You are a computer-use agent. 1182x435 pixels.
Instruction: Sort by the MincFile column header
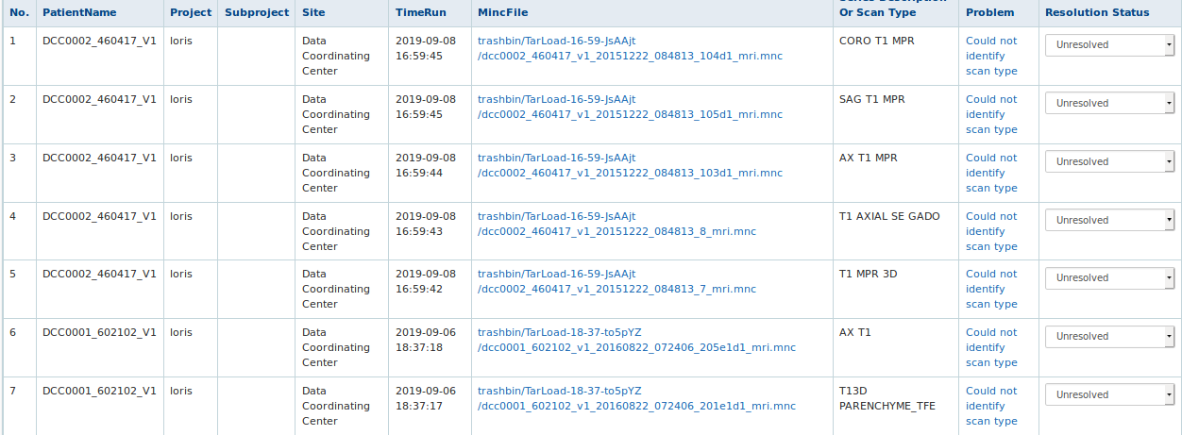(x=503, y=13)
